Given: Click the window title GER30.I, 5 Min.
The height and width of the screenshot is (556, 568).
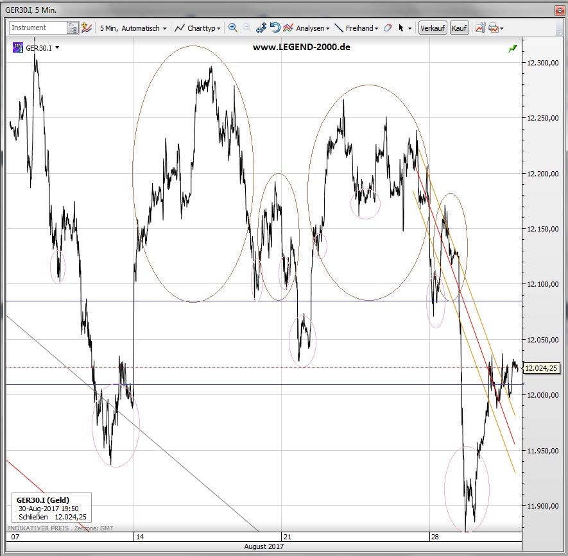Looking at the screenshot, I should click(x=31, y=10).
